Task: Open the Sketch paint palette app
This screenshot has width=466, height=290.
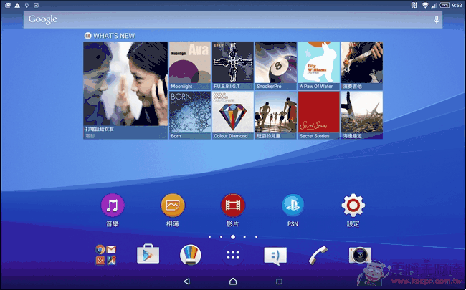Action: click(x=191, y=255)
